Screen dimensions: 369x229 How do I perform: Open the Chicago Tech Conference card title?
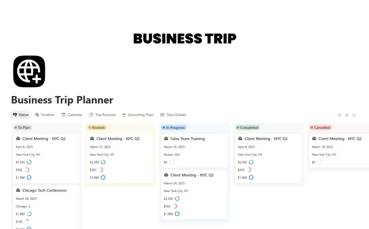point(44,190)
